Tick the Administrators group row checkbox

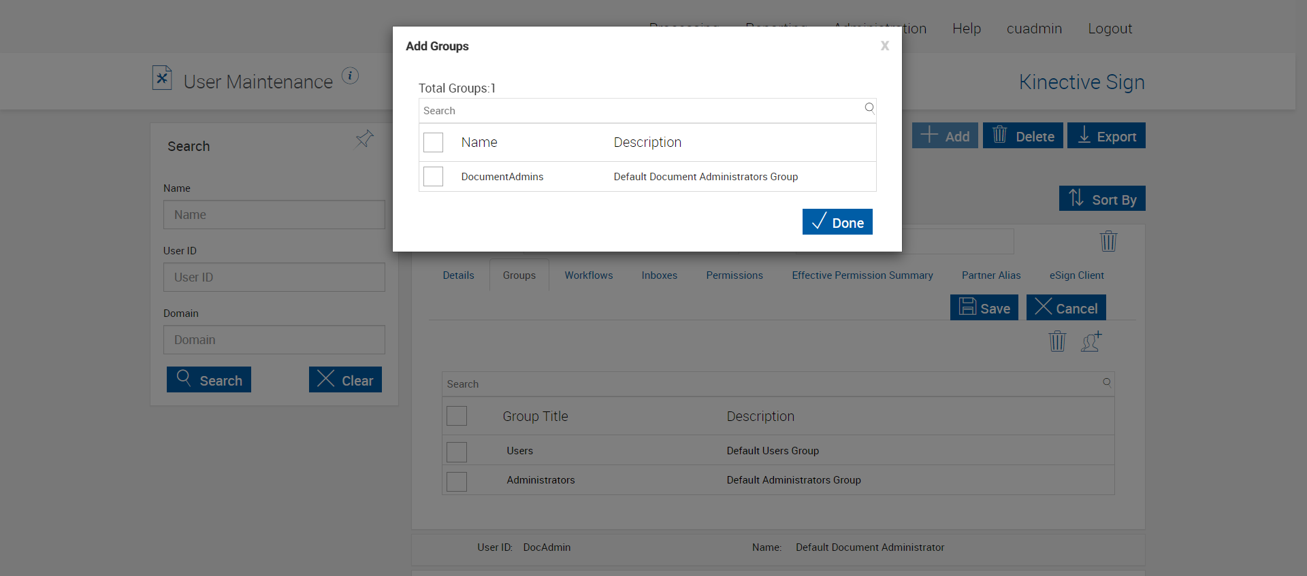coord(457,481)
